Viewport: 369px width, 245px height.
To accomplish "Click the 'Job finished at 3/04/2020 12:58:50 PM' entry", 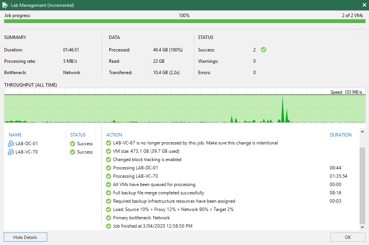I will tap(153, 226).
